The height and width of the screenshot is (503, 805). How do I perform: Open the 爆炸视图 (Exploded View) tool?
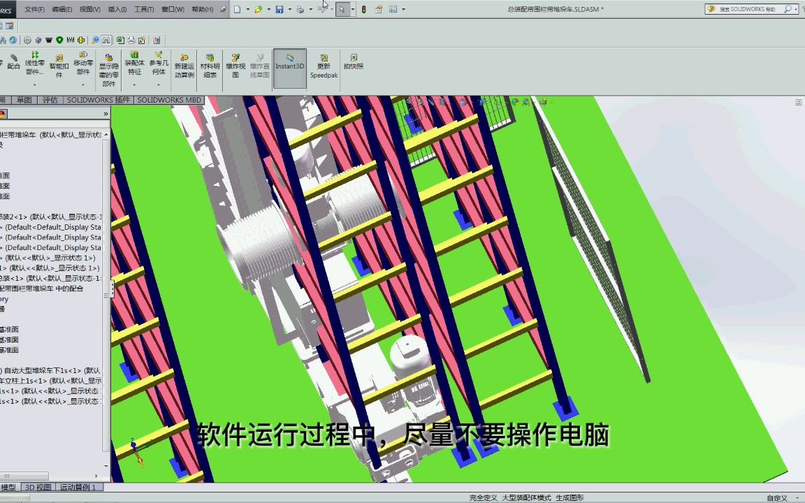pyautogui.click(x=234, y=64)
